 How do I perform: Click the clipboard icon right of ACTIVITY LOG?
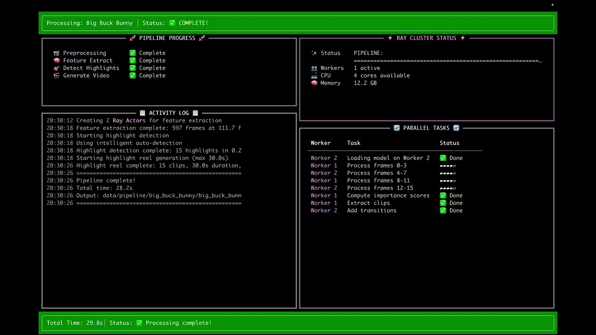click(195, 113)
